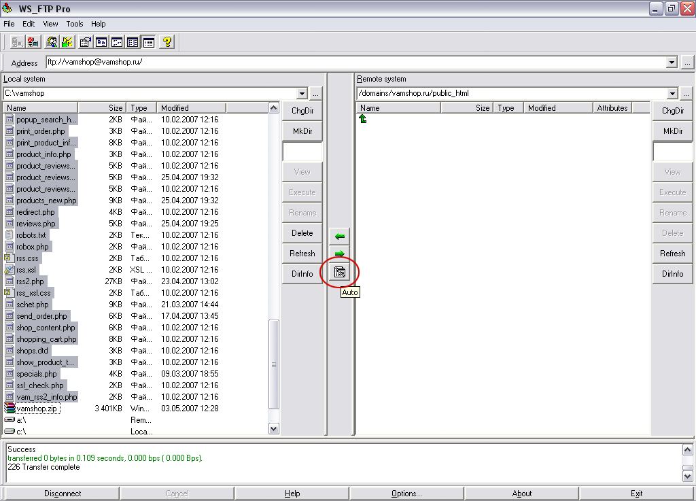
Task: Sort remote list by Attributes column
Action: pos(612,108)
